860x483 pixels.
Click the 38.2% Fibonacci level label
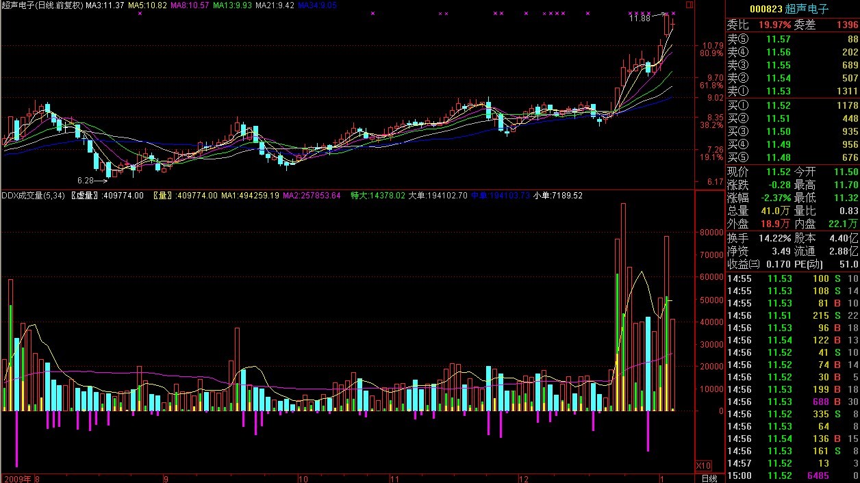coord(711,125)
